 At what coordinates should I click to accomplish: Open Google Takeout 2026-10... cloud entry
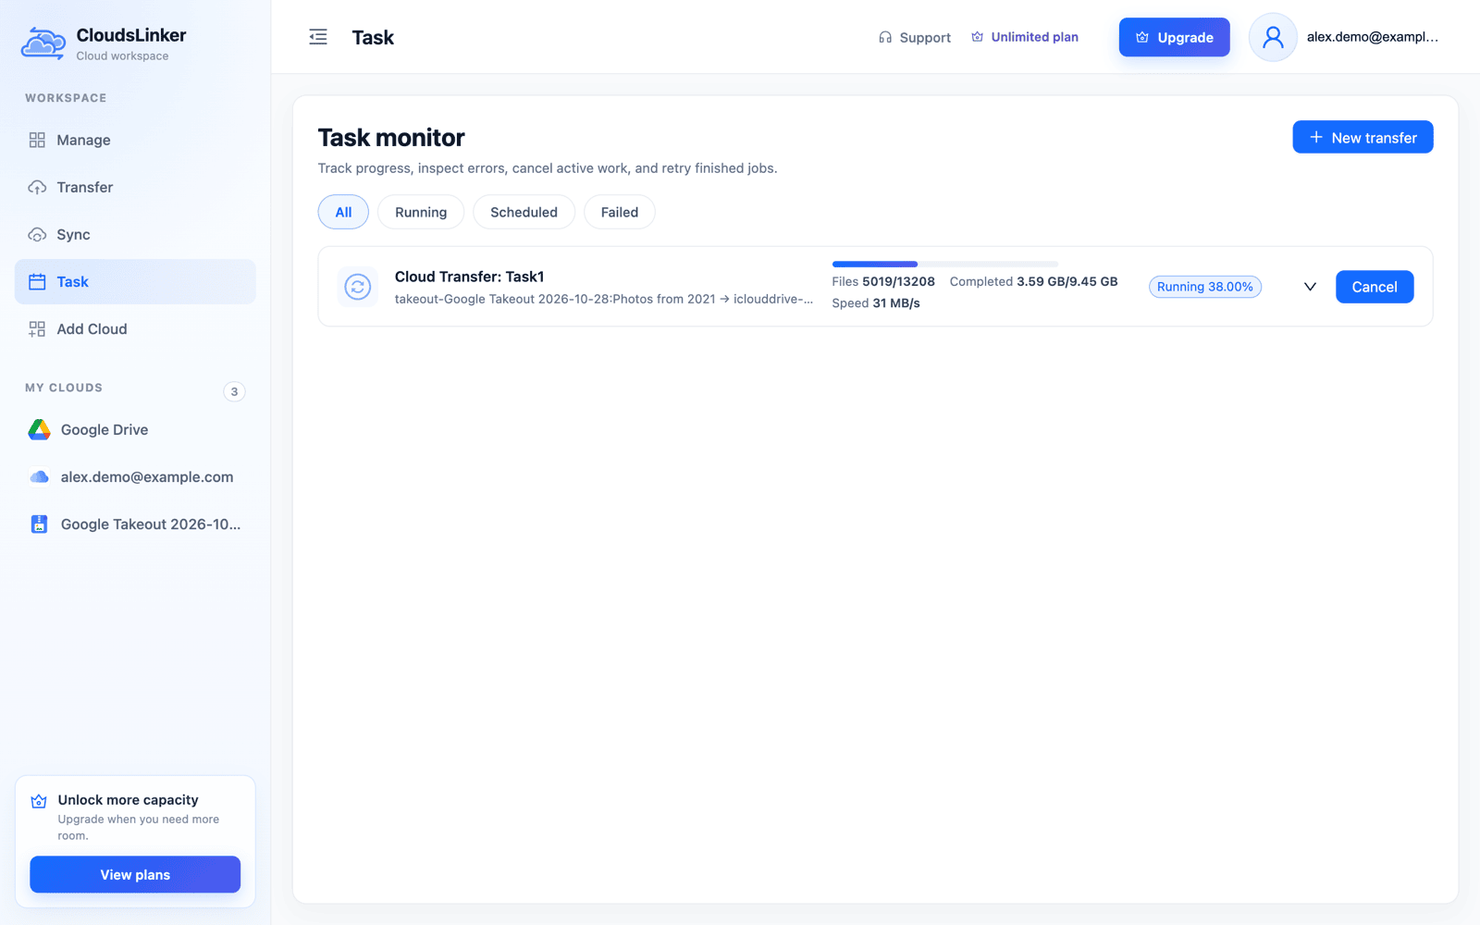(x=135, y=524)
